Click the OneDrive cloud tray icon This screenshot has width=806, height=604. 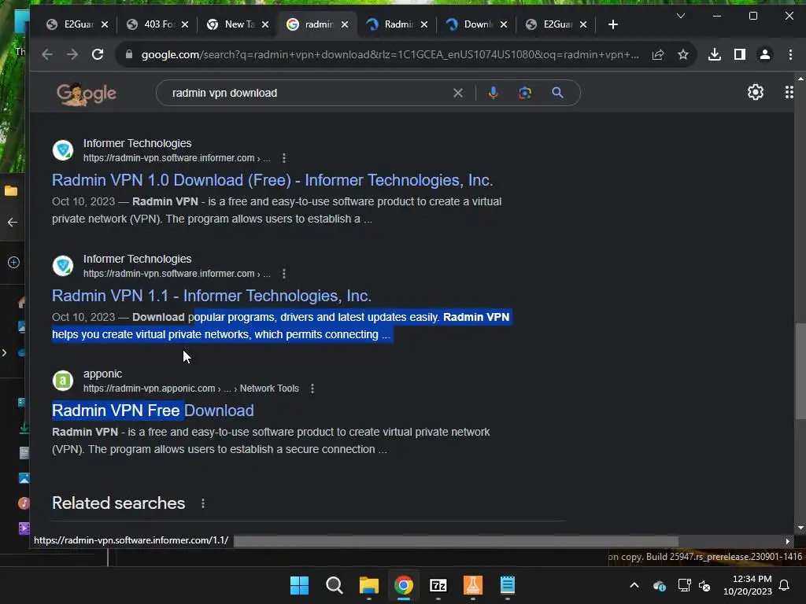tap(659, 585)
